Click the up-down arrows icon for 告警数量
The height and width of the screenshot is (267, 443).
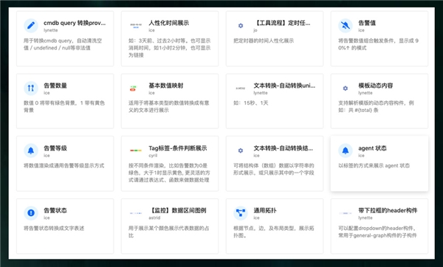[31, 88]
